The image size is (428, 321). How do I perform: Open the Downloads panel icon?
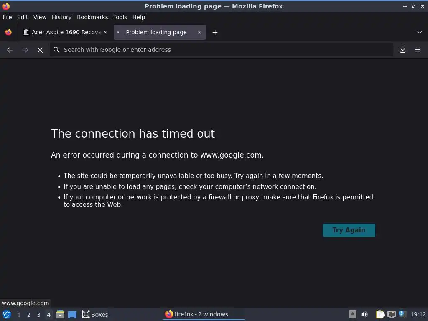[x=403, y=50]
